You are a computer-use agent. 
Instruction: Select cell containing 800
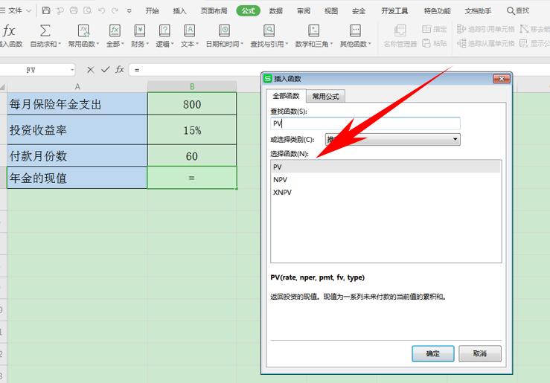pyautogui.click(x=192, y=103)
